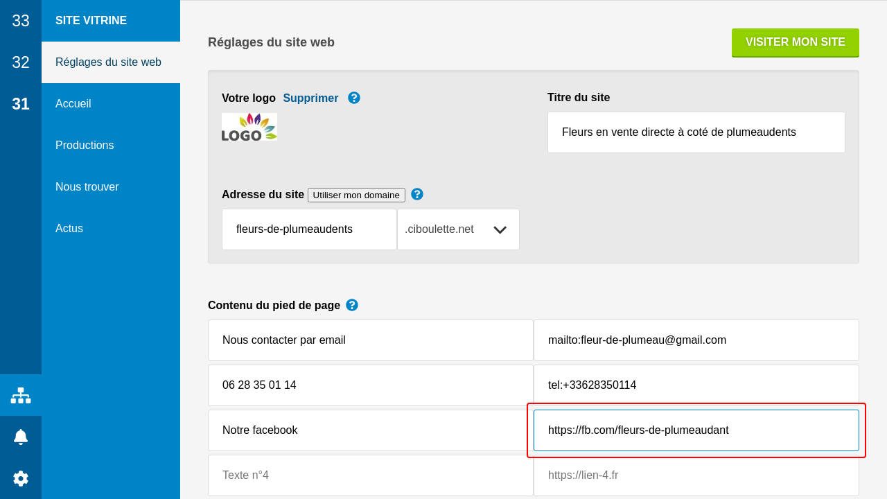Click help icon next to Votre logo
Viewport: 887px width, 499px height.
(x=354, y=98)
